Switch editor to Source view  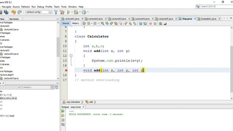66,23
